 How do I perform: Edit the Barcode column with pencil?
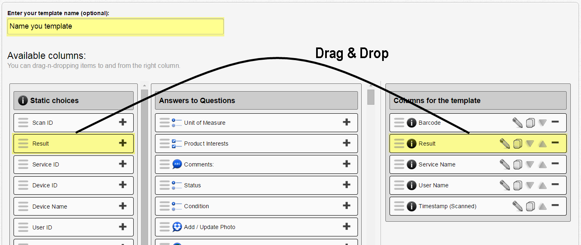click(x=517, y=122)
